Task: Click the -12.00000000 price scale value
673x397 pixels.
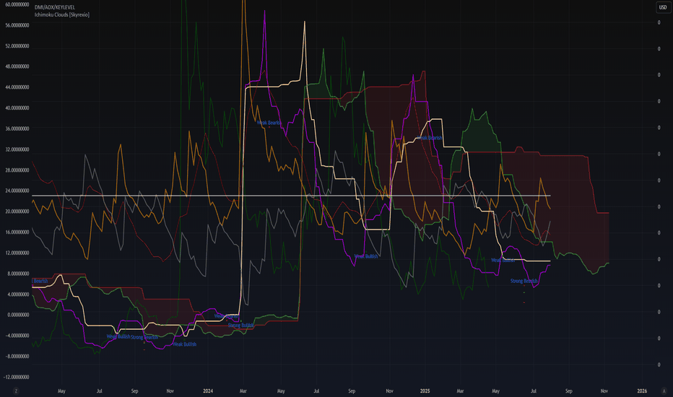Action: 17,378
